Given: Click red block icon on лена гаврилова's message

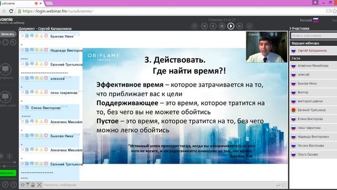Looking at the screenshot, I should pyautogui.click(x=46, y=92).
